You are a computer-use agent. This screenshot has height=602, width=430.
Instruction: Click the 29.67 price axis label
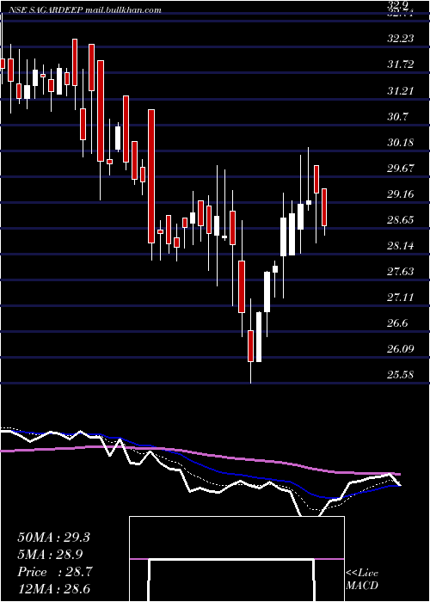click(401, 169)
